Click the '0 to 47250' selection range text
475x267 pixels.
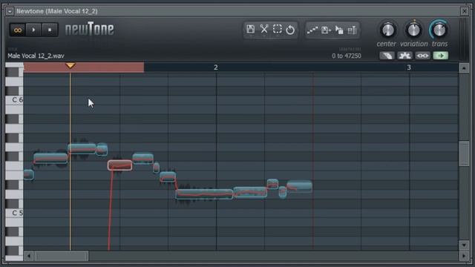point(347,56)
